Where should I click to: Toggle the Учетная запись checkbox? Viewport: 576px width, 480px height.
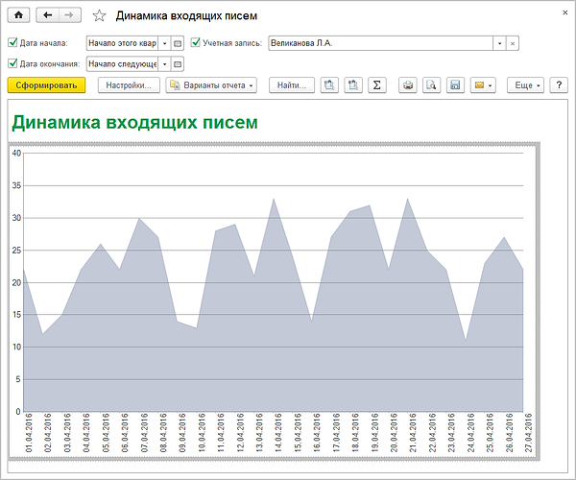[196, 42]
